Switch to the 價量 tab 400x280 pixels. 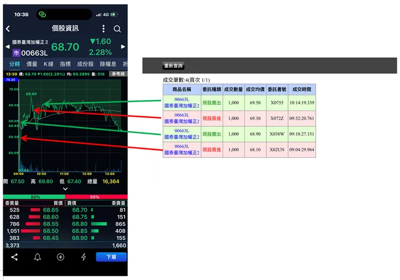32,64
